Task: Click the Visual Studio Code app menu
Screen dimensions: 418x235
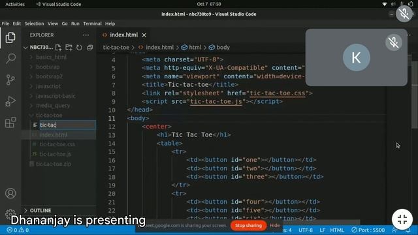Action: 59,5
